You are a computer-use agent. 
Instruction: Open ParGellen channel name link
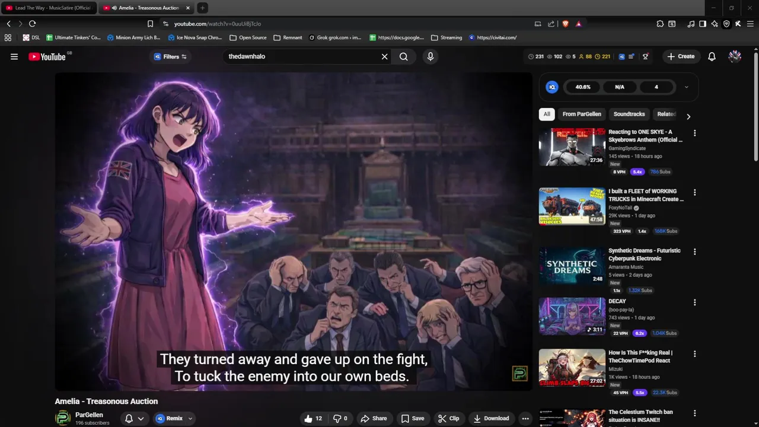point(89,415)
